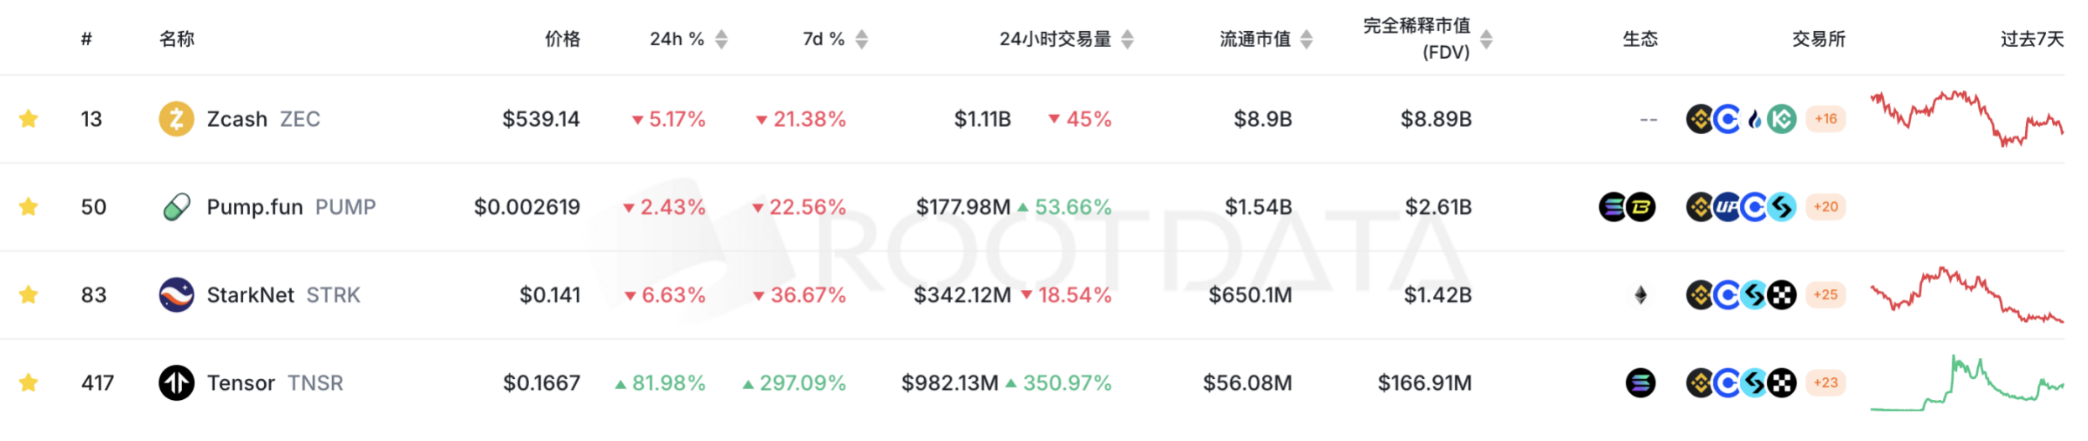
Task: Open the StarkNet 7-day sparkline chart
Action: coord(1966,295)
